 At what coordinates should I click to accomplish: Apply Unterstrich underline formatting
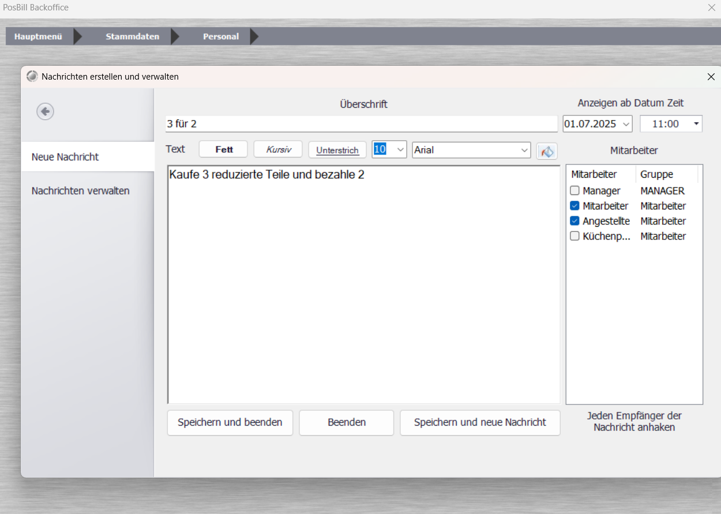[x=337, y=150]
